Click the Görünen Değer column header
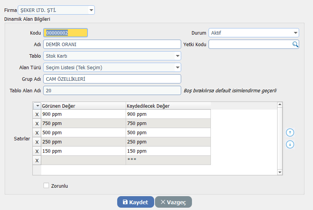Screen dimensions: 313x210 coord(83,106)
